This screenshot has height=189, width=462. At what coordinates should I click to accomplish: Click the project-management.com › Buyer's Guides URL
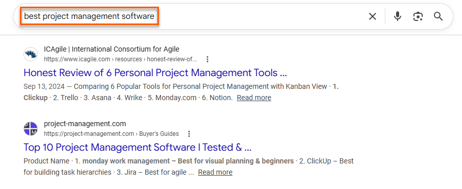coord(111,134)
